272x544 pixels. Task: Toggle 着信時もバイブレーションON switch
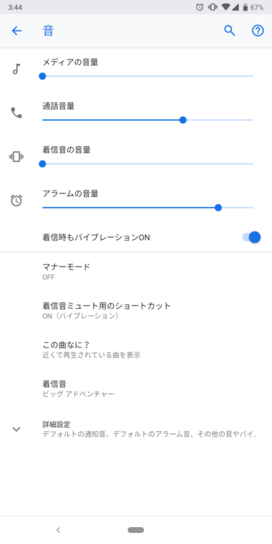tap(252, 237)
